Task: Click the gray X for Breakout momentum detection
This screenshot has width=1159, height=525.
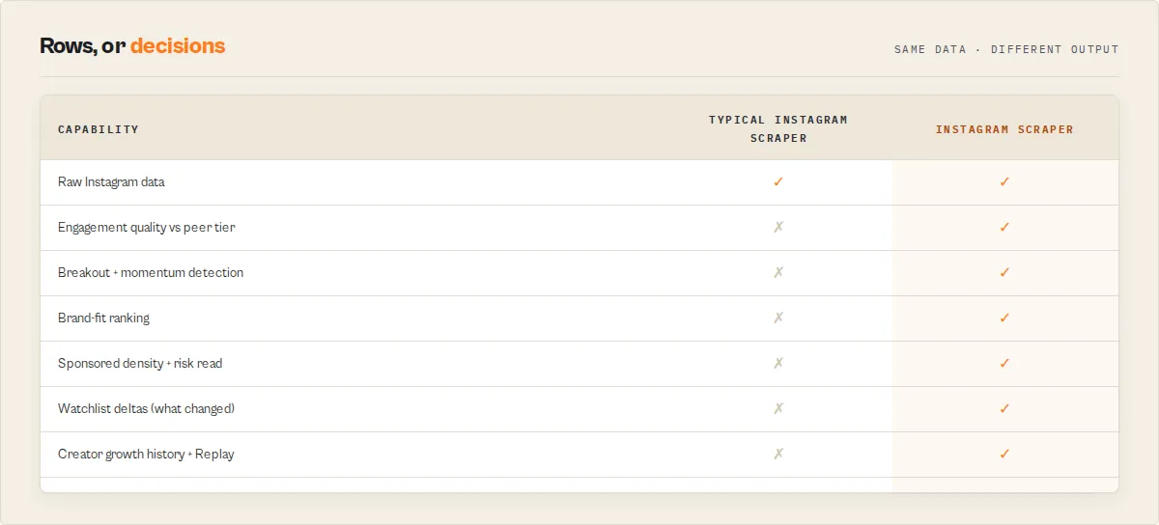Action: pos(778,272)
